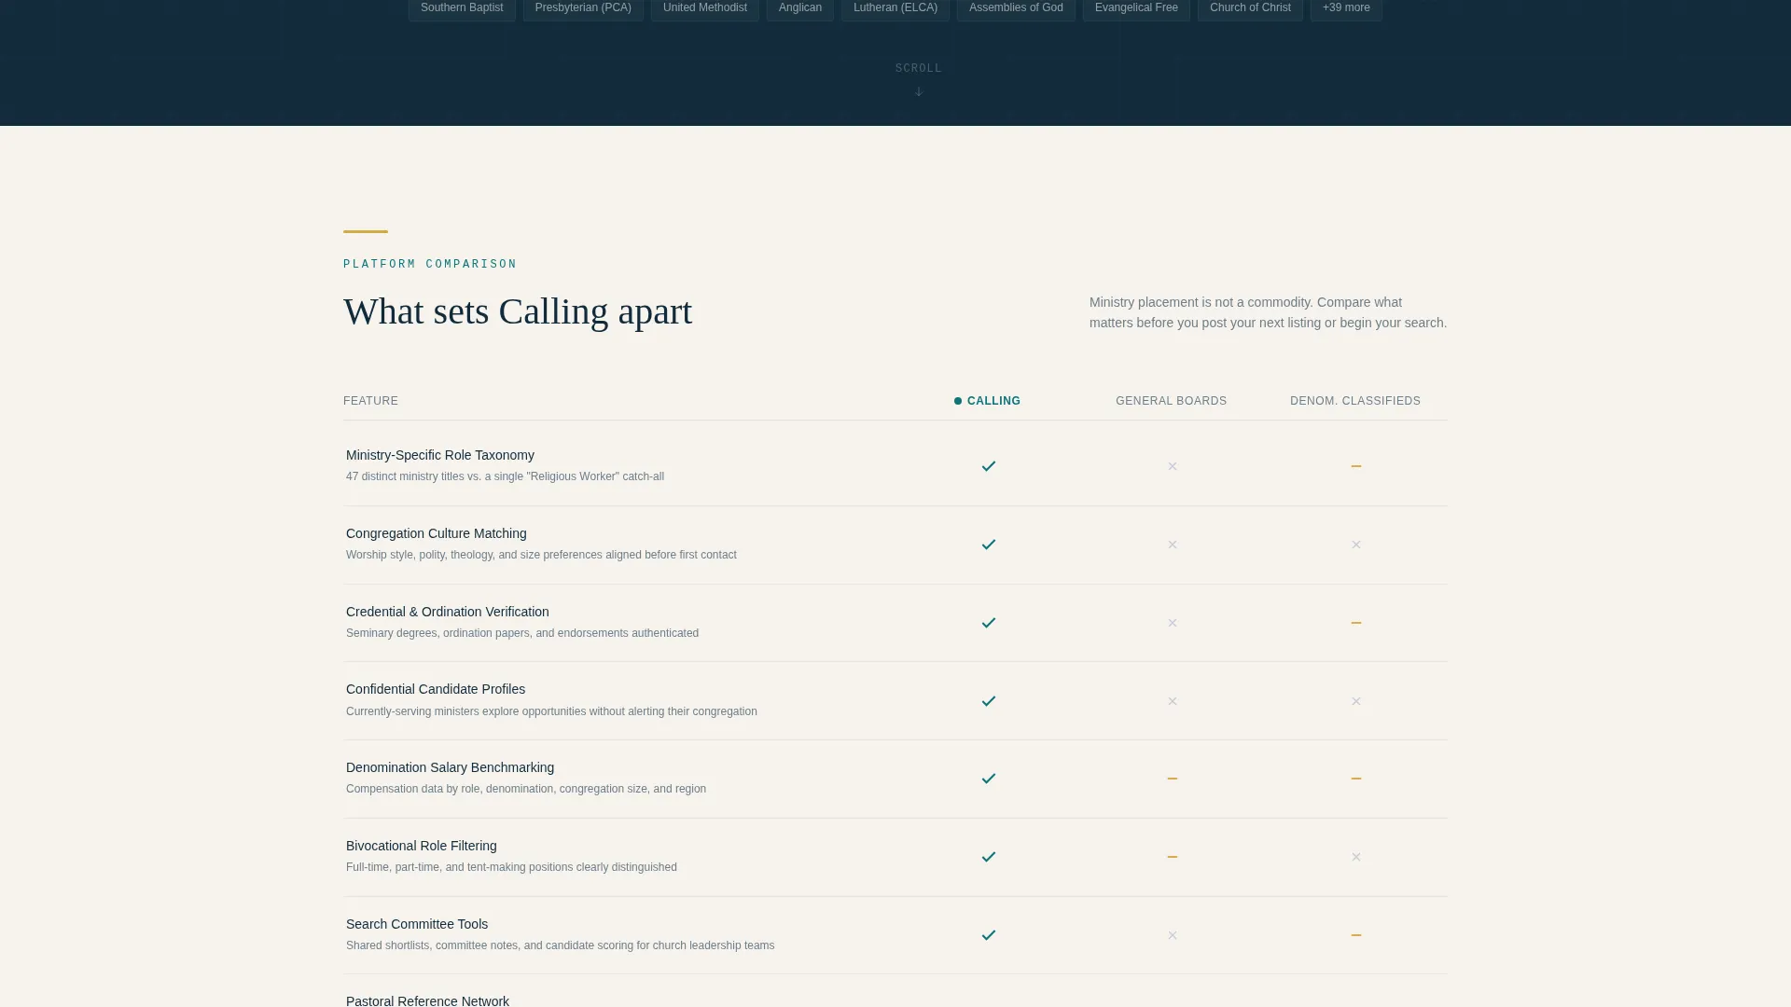Click the CALLING column header
This screenshot has height=1007, width=1791.
click(987, 401)
